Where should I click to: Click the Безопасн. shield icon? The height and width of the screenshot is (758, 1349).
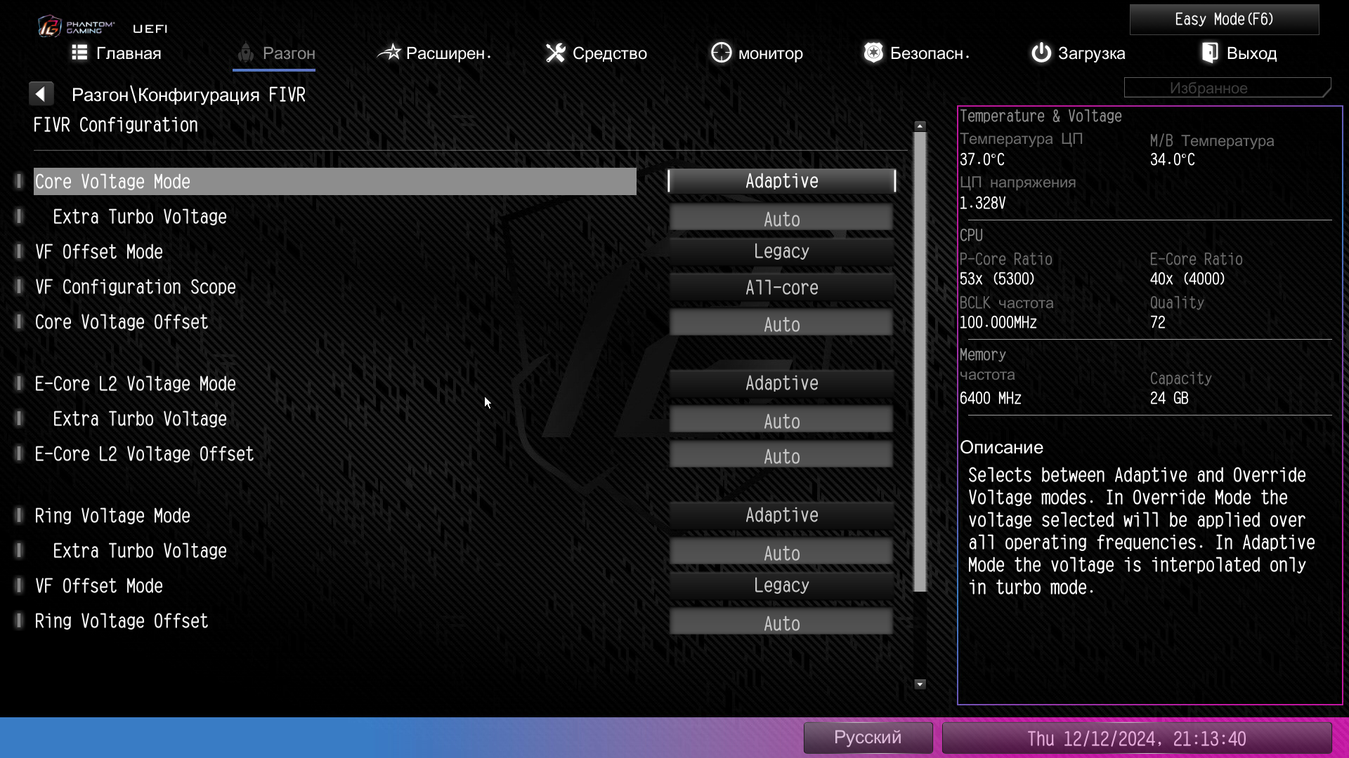(x=873, y=53)
